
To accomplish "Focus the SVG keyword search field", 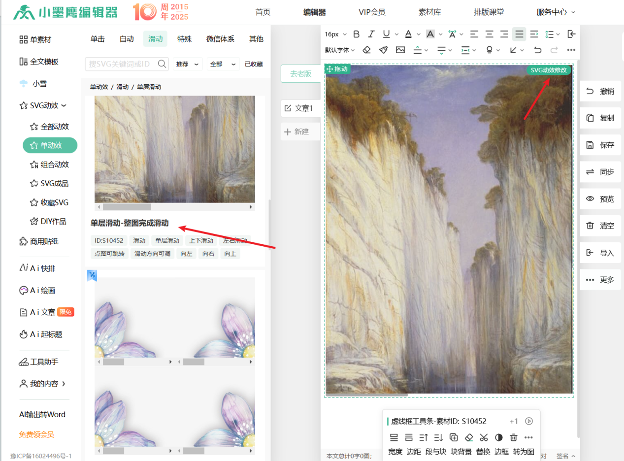I will coord(121,64).
